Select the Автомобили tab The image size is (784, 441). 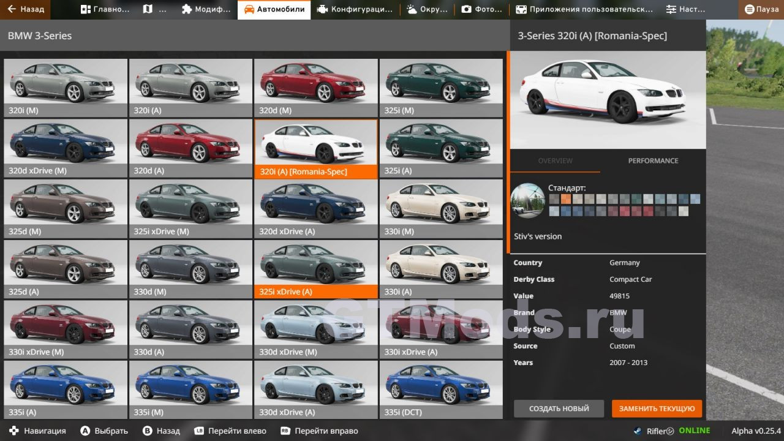(274, 9)
